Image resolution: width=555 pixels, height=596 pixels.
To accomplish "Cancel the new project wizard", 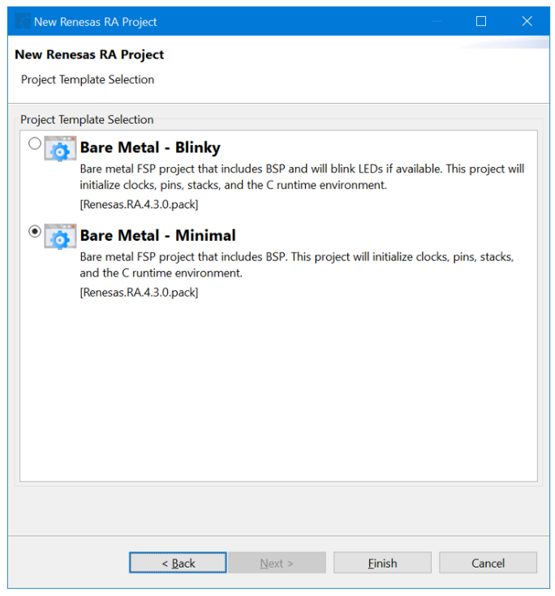I will [x=488, y=563].
